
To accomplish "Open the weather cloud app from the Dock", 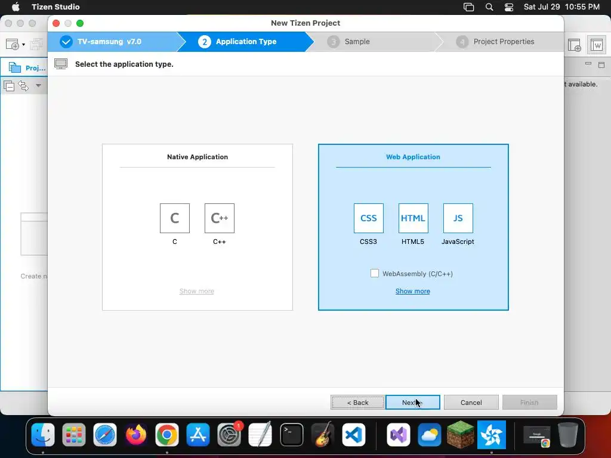I will coord(430,435).
